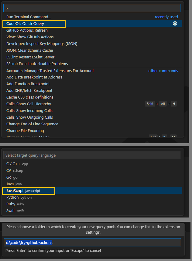Run GitHub Actions: Refresh command
The height and width of the screenshot is (261, 192).
click(x=92, y=30)
